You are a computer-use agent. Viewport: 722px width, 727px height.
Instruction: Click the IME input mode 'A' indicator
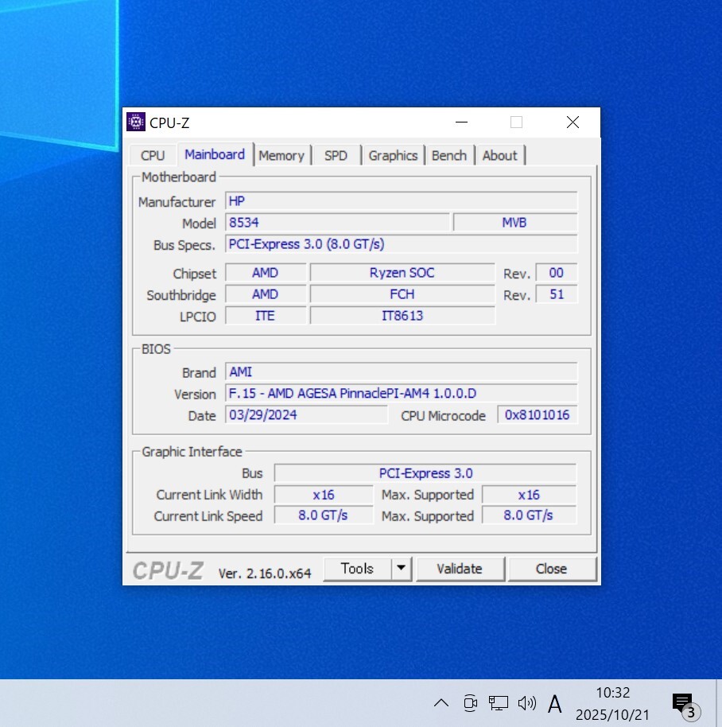(555, 703)
